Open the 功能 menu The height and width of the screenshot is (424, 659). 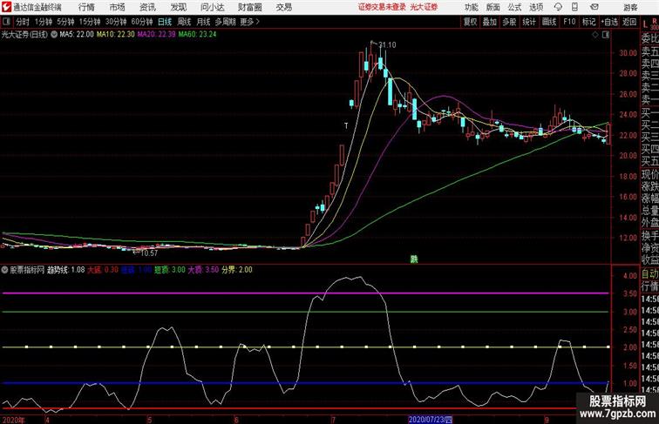[x=471, y=7]
